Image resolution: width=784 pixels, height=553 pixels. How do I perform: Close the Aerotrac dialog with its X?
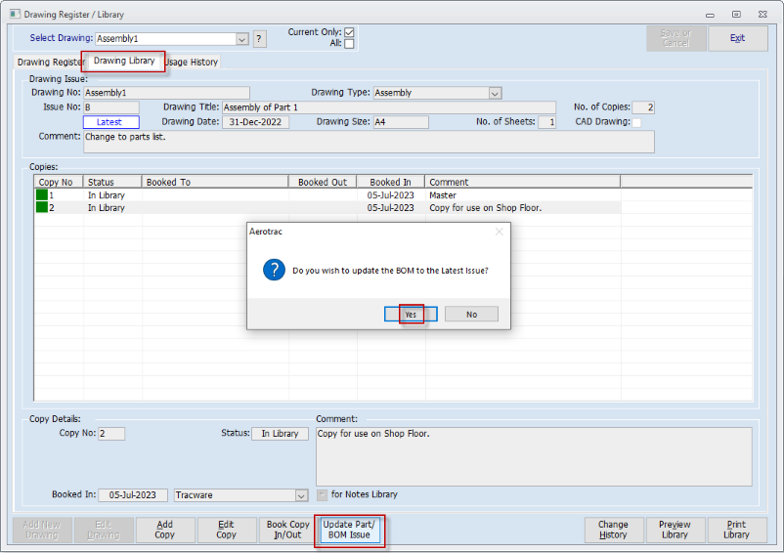click(x=499, y=233)
